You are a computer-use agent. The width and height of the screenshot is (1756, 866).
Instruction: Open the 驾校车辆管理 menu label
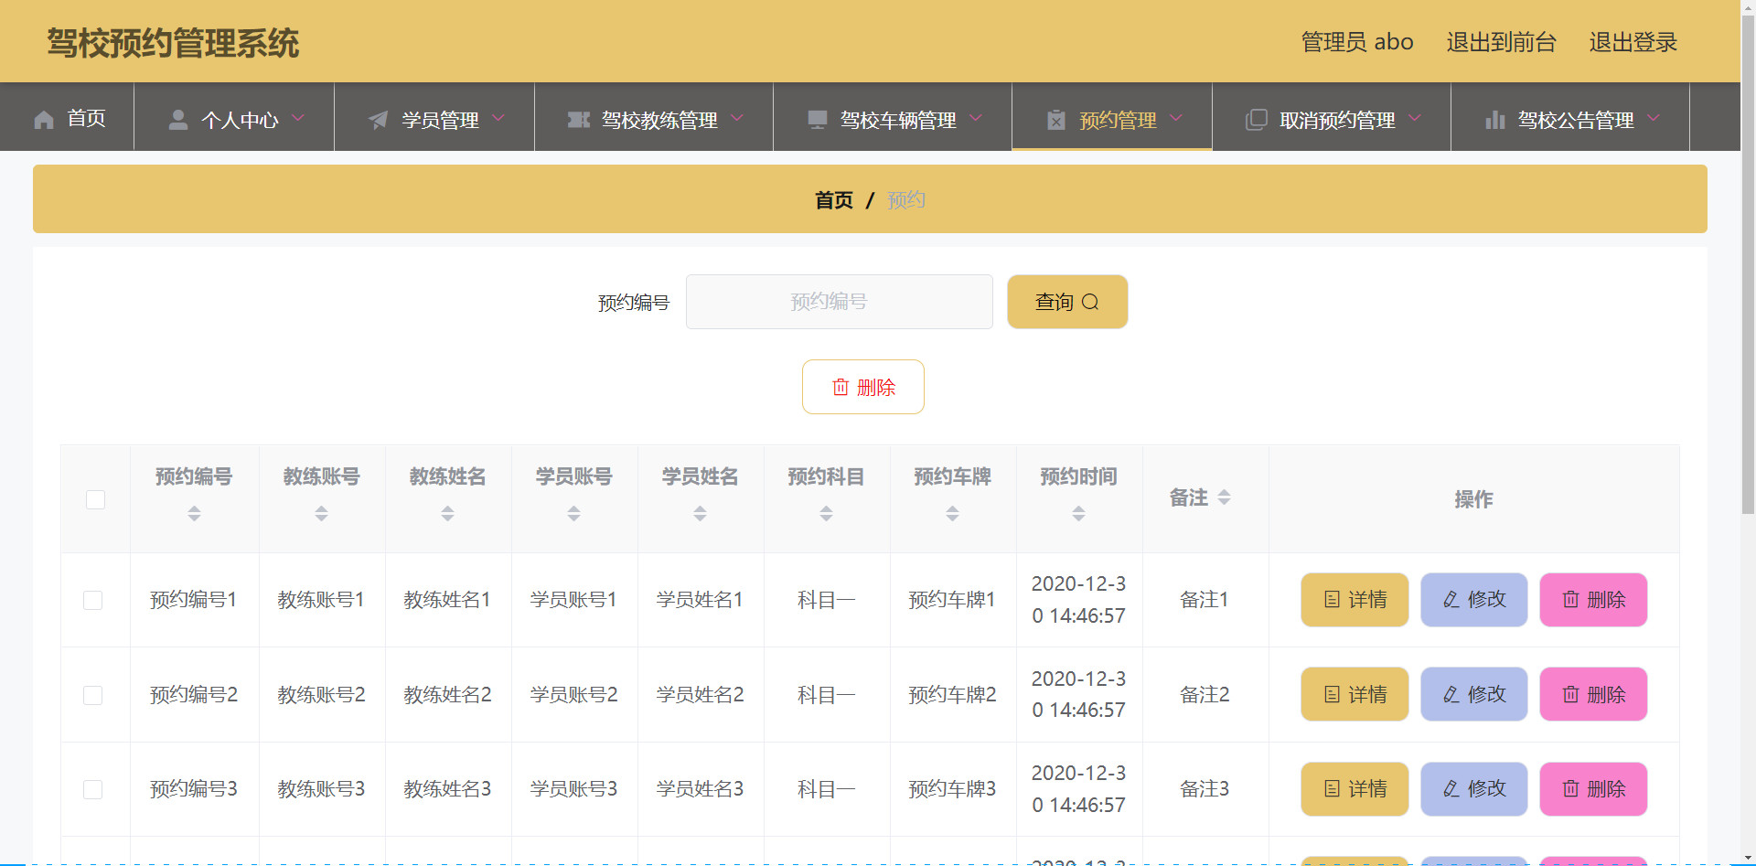pos(898,120)
